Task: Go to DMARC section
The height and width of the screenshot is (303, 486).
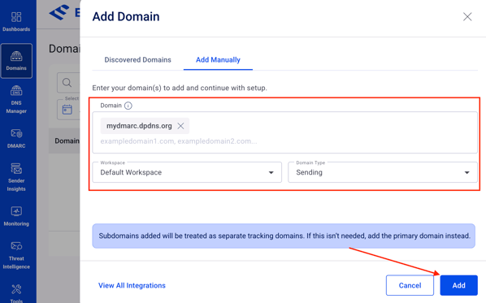Action: (16, 138)
